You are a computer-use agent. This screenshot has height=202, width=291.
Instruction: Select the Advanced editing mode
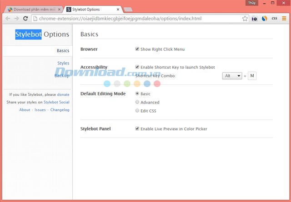click(x=137, y=102)
